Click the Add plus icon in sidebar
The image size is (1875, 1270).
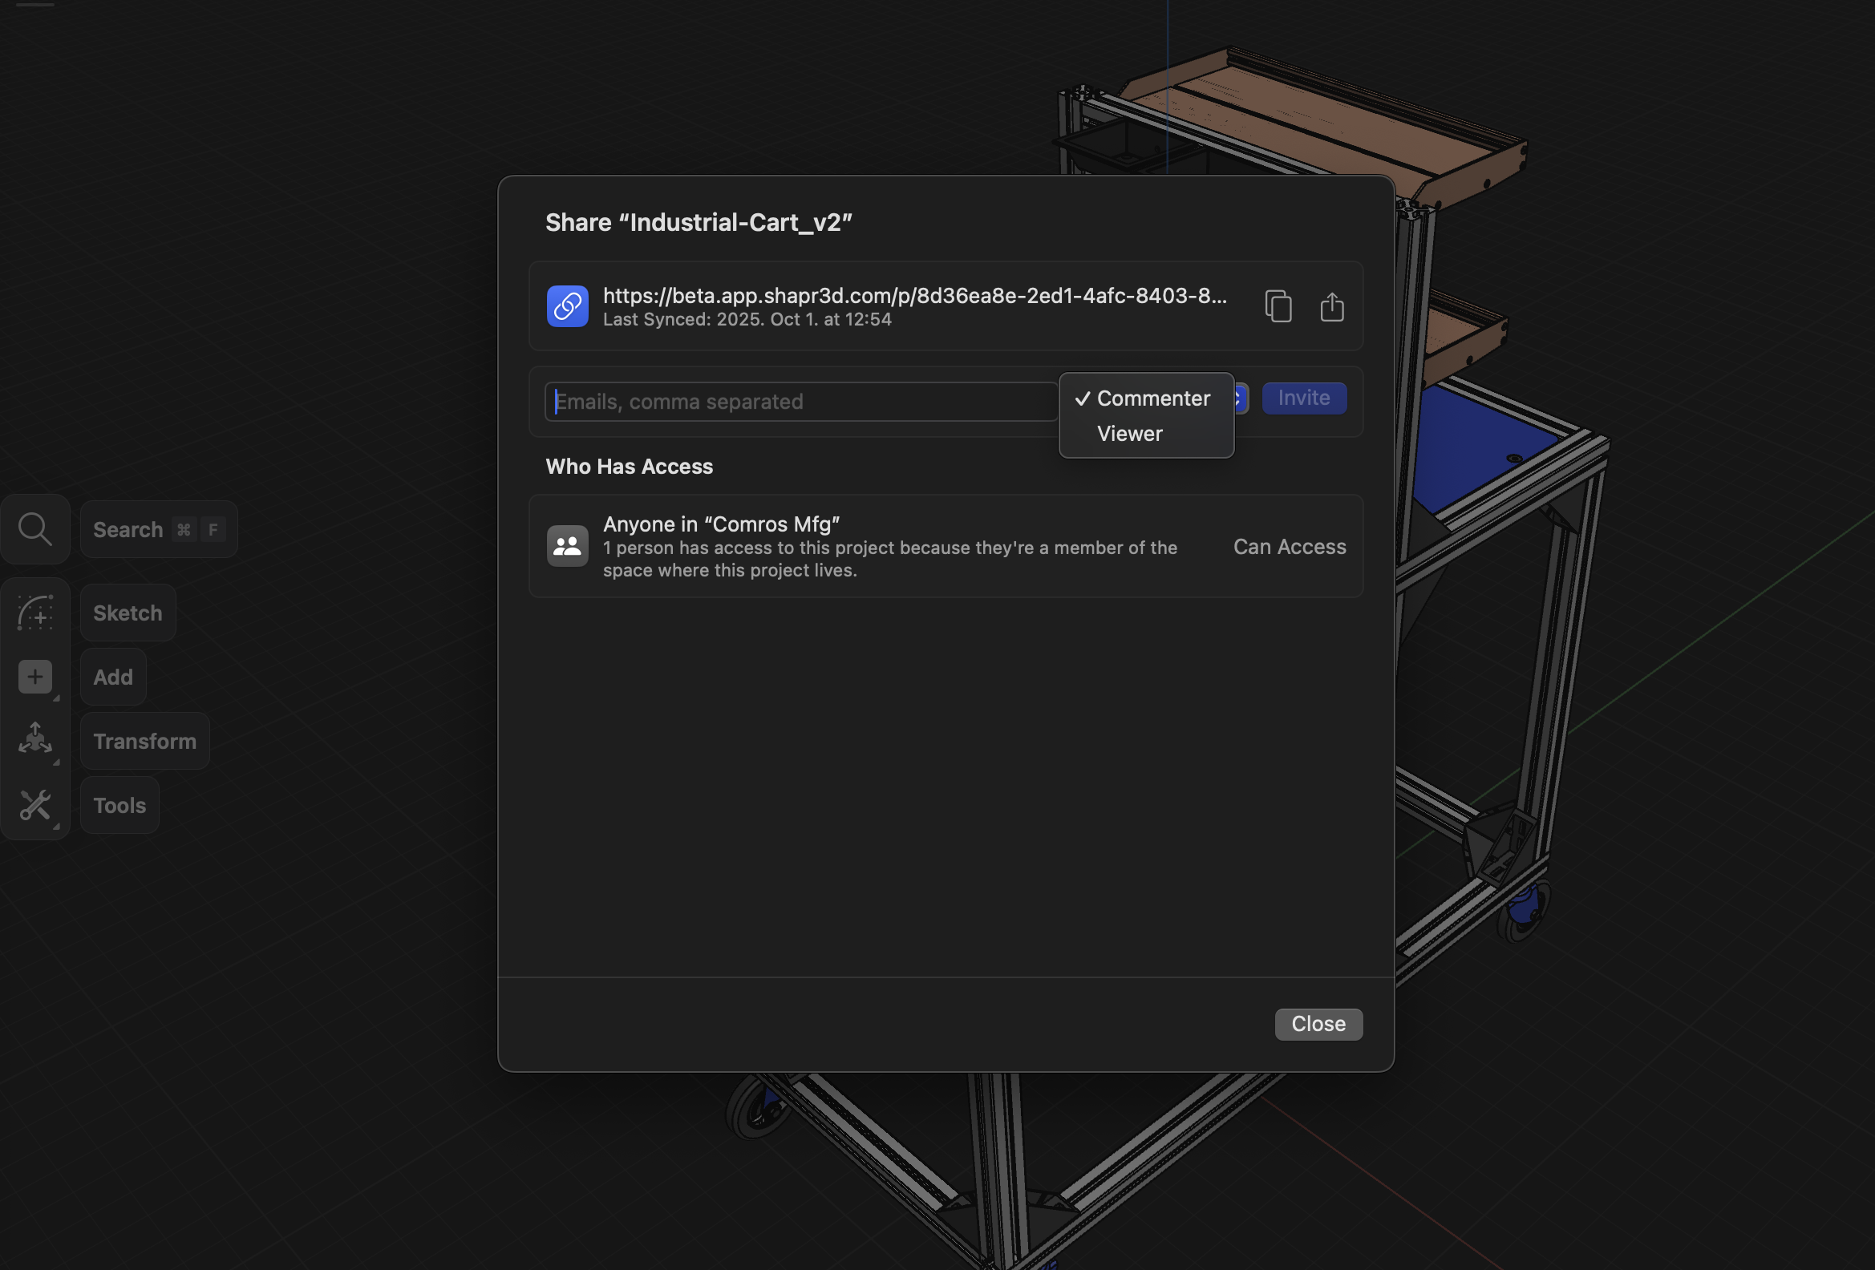34,677
